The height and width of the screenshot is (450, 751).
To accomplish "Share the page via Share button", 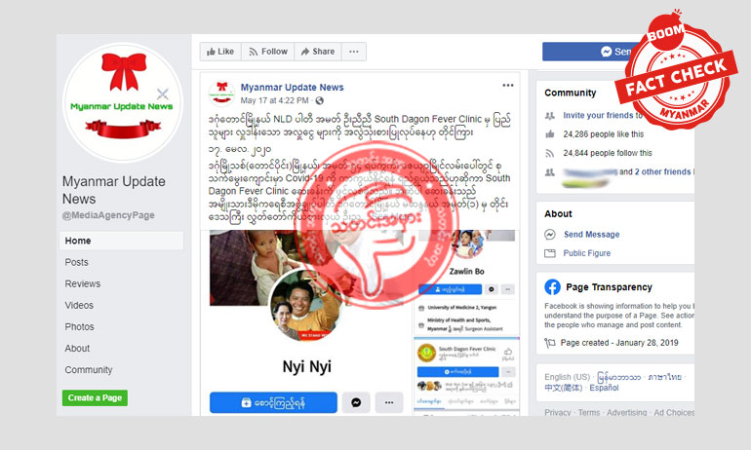I will pyautogui.click(x=318, y=52).
